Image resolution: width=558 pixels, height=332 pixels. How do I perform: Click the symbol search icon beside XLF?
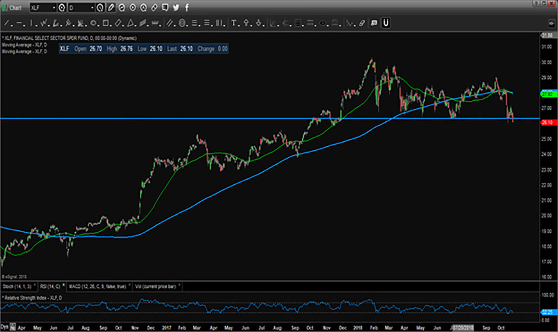click(61, 7)
